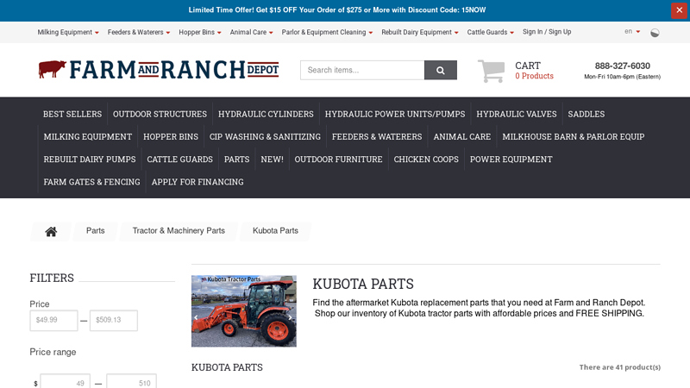The height and width of the screenshot is (388, 690).
Task: Open CHICKEN COOPS menu
Action: tap(426, 160)
